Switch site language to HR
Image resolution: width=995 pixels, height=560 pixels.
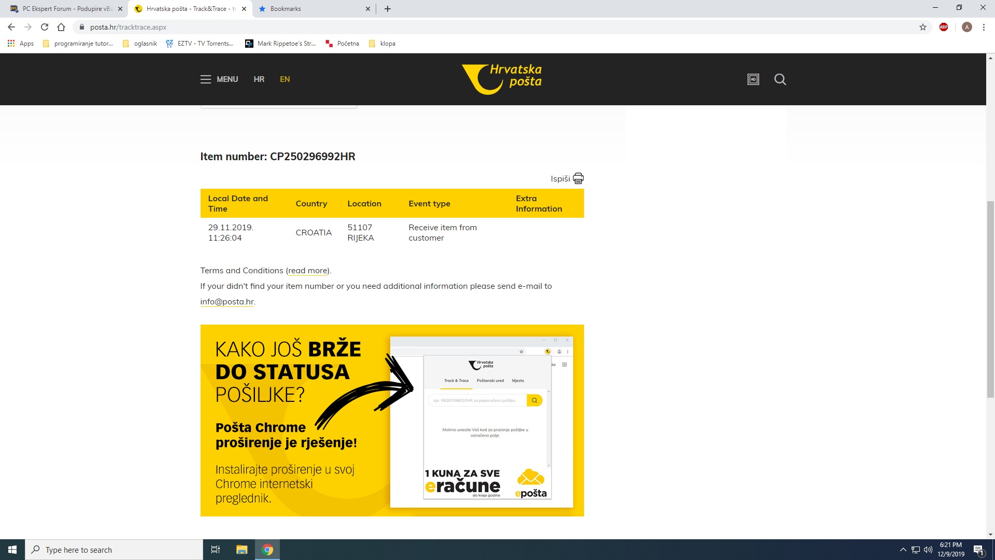[x=259, y=79]
